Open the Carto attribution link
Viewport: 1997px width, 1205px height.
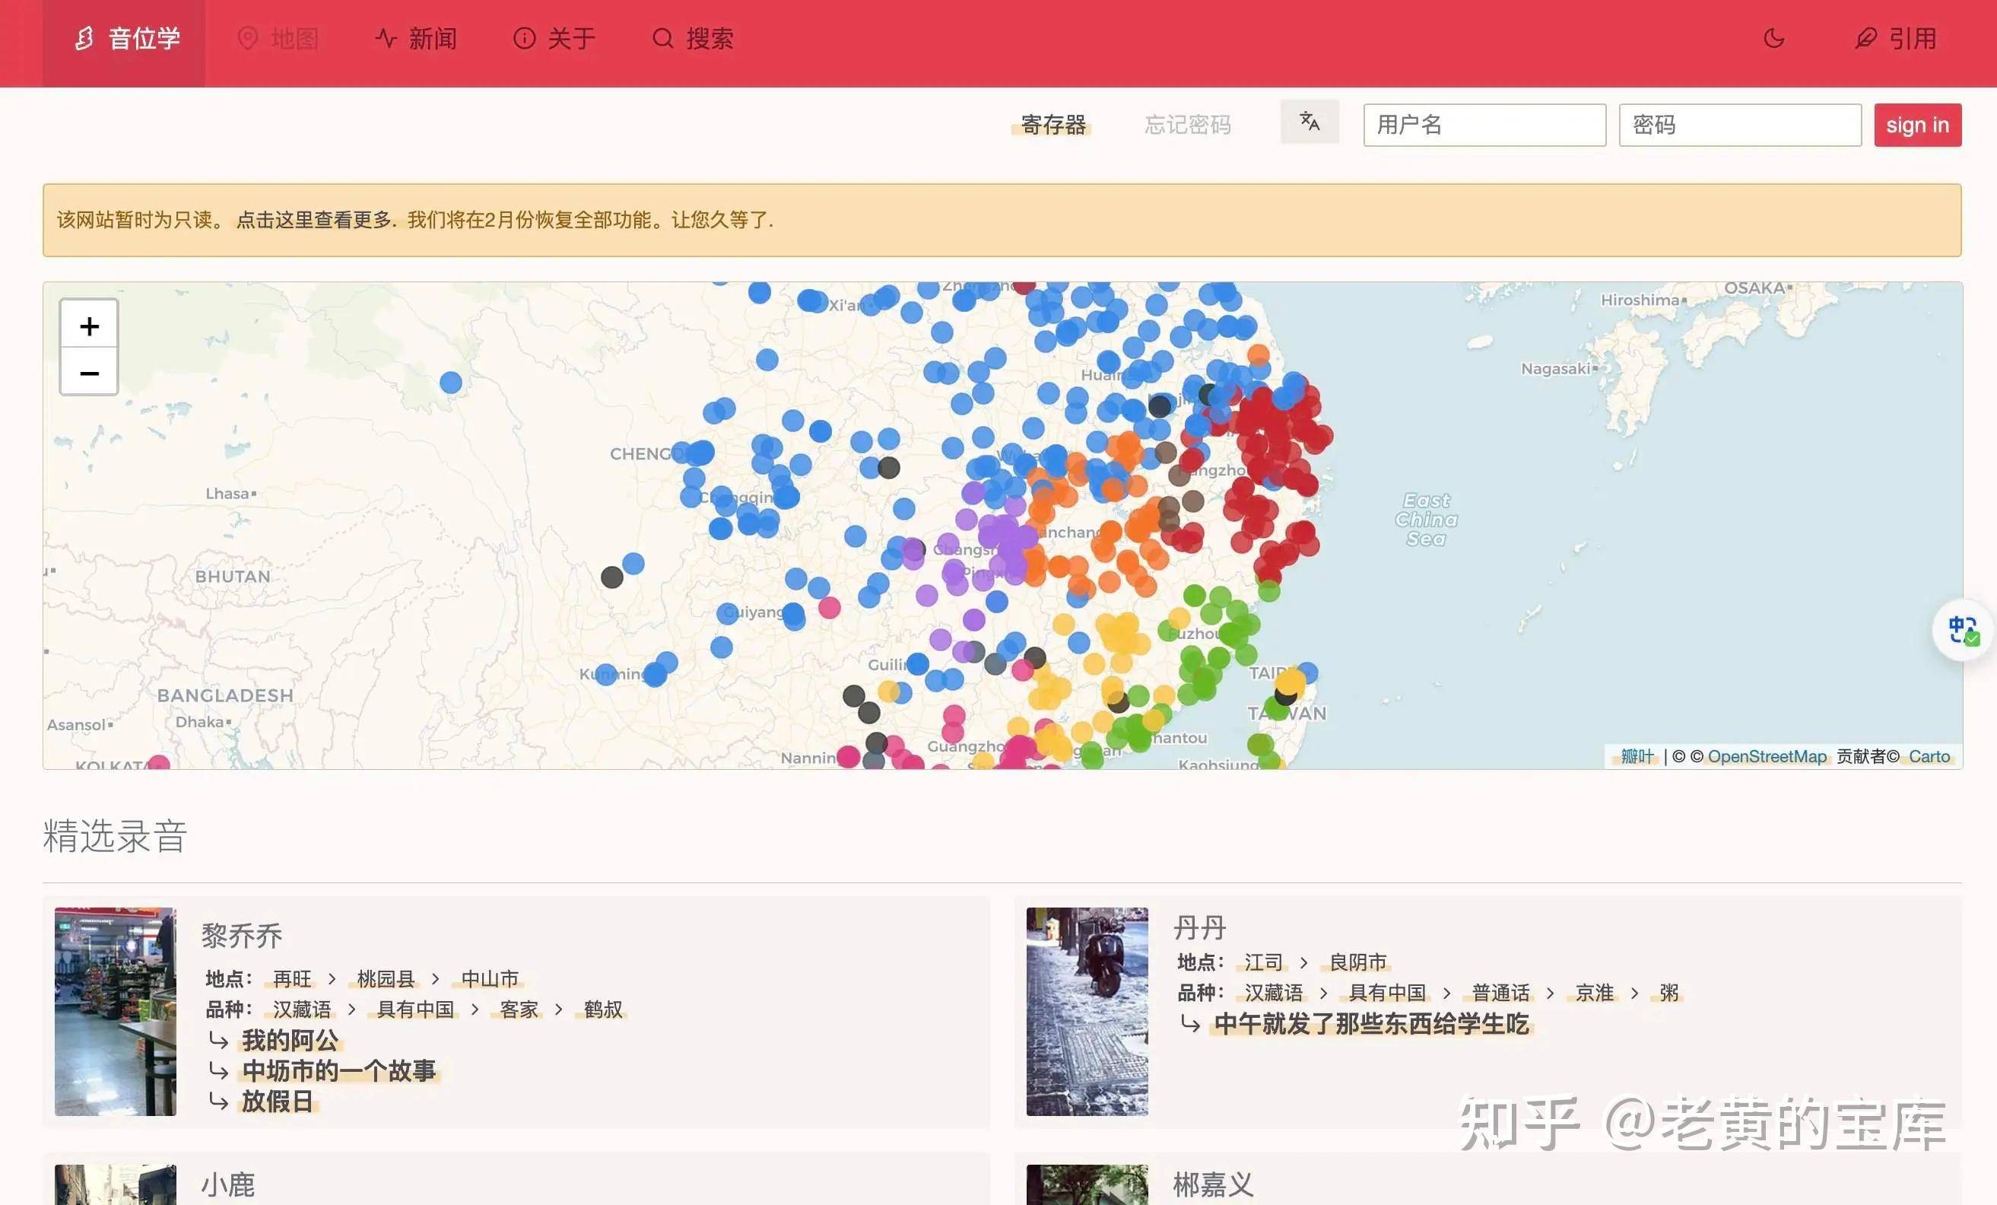coord(1929,757)
